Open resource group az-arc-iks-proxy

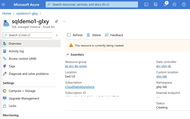coord(76,66)
